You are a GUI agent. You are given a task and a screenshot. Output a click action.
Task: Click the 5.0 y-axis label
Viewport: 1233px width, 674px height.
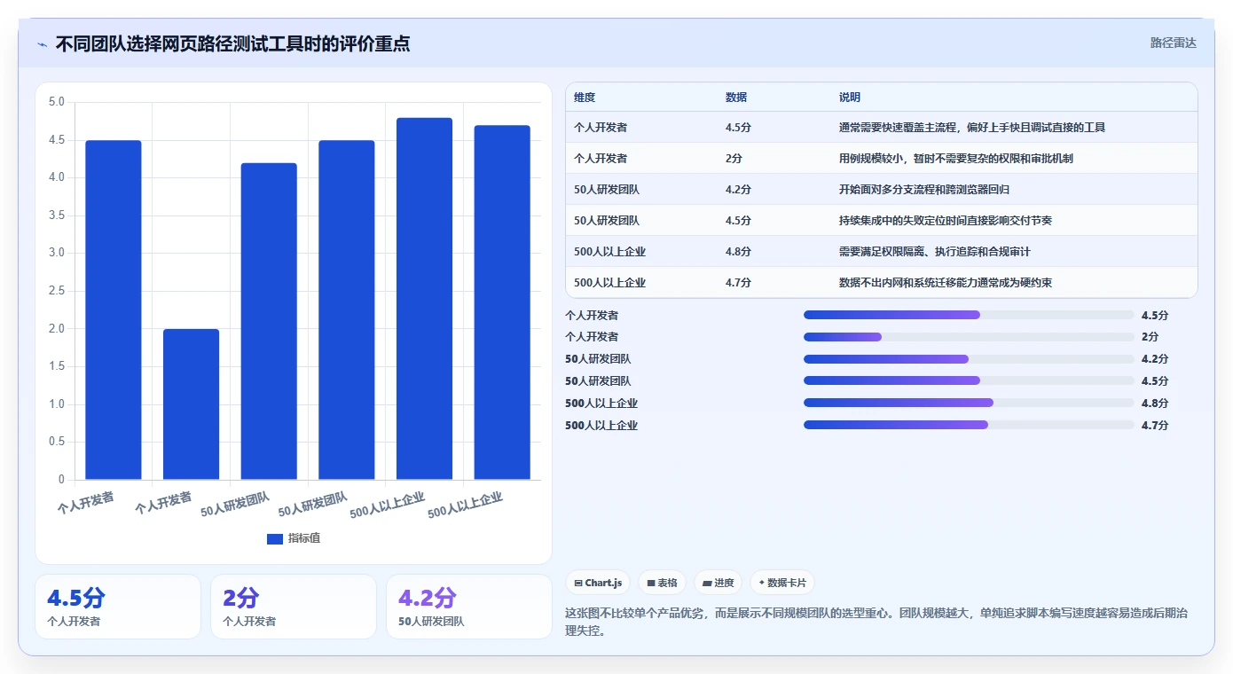(56, 102)
